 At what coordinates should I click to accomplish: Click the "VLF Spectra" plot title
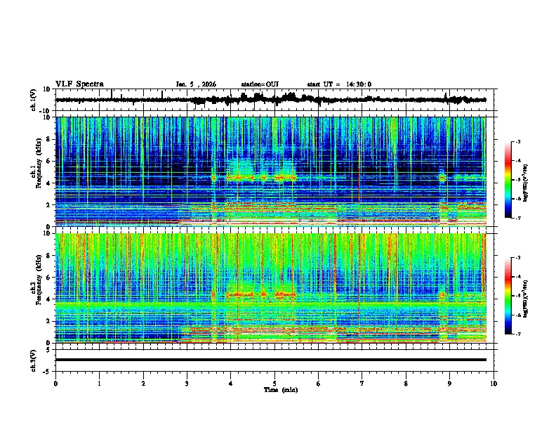coord(79,84)
